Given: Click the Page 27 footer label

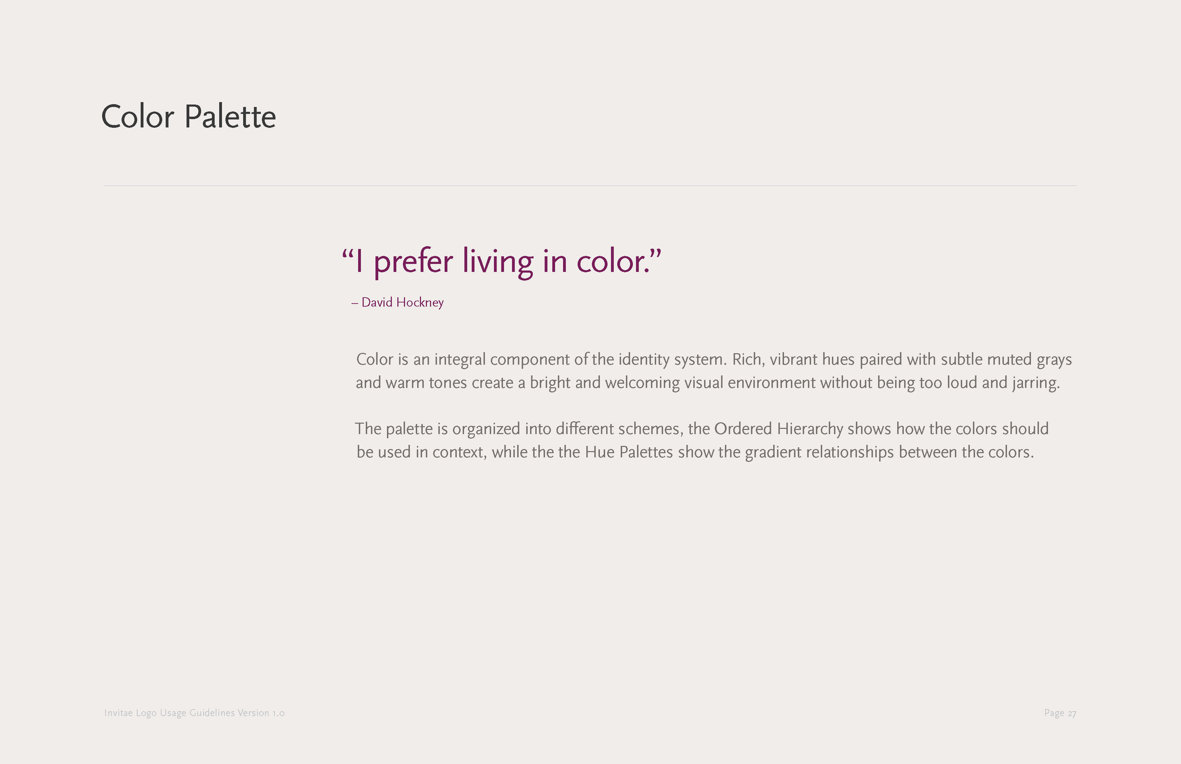Looking at the screenshot, I should [1060, 713].
